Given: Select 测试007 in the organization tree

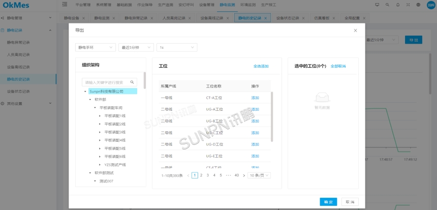Looking at the screenshot, I should pyautogui.click(x=106, y=181).
